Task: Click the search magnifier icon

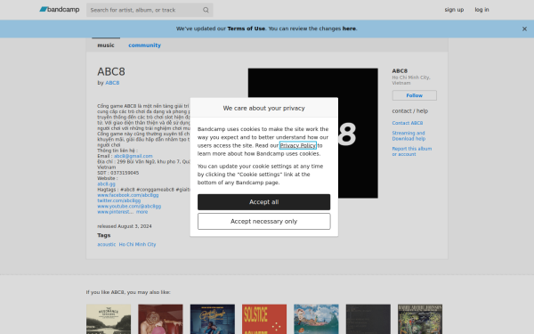Action: click(x=206, y=10)
